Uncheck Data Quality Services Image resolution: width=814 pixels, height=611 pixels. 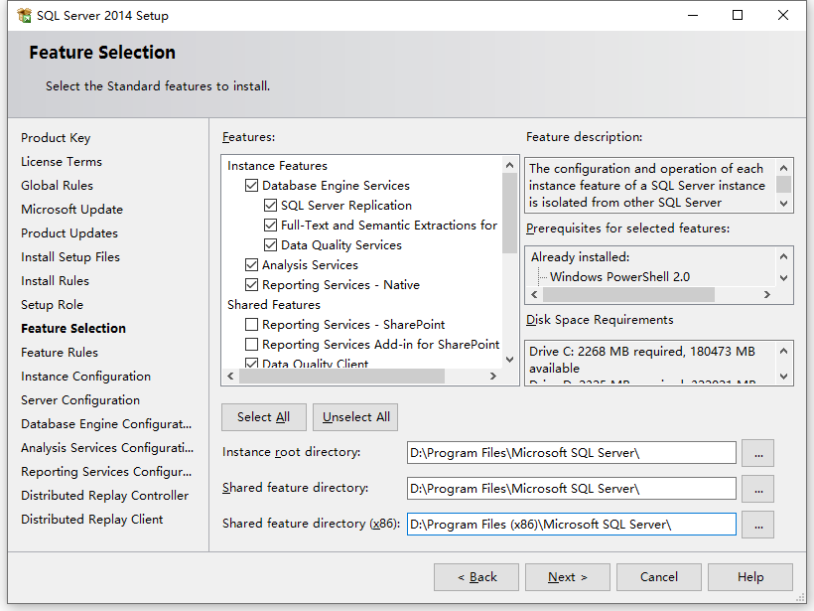click(x=270, y=244)
